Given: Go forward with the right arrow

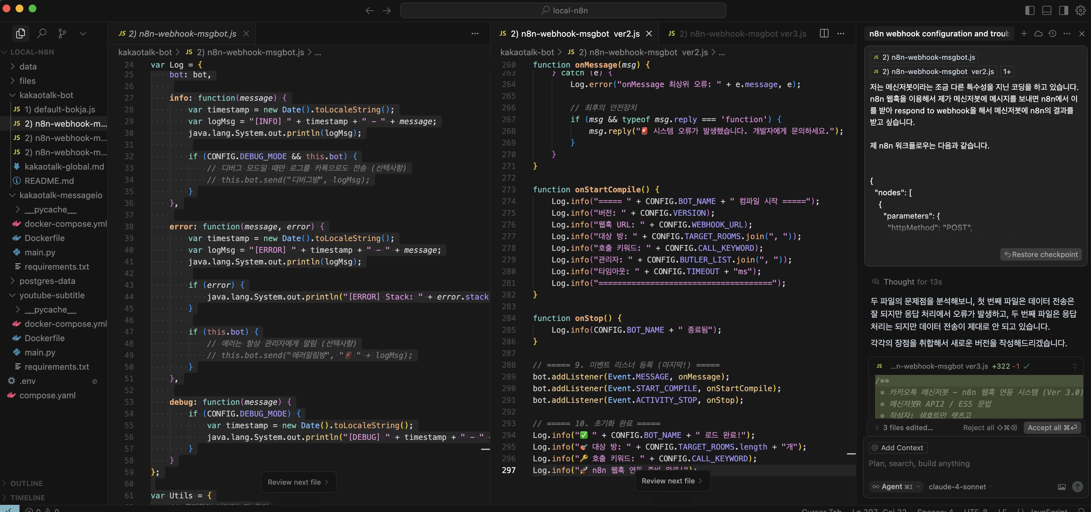Looking at the screenshot, I should pos(387,11).
